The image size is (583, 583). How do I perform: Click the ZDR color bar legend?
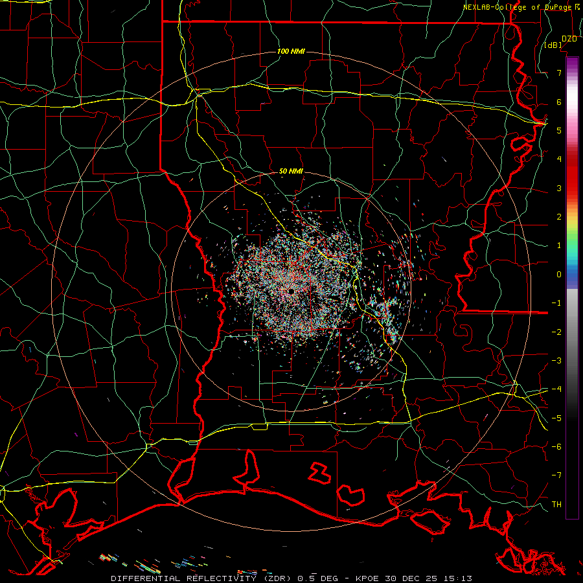pos(572,288)
